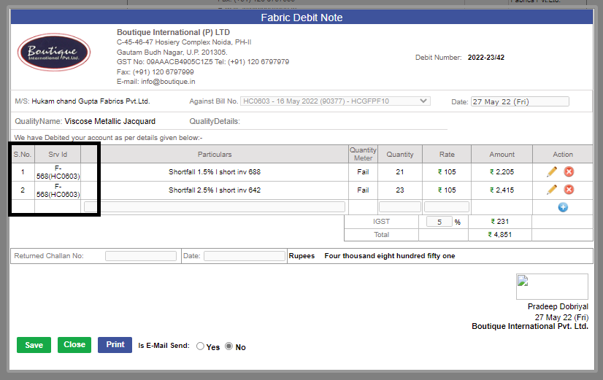Click the Particulars column header

(215, 155)
